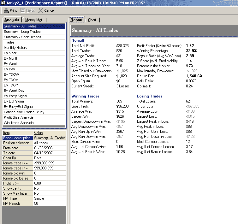
Task: Open Consecutive Trades Study
Action: coord(24,112)
